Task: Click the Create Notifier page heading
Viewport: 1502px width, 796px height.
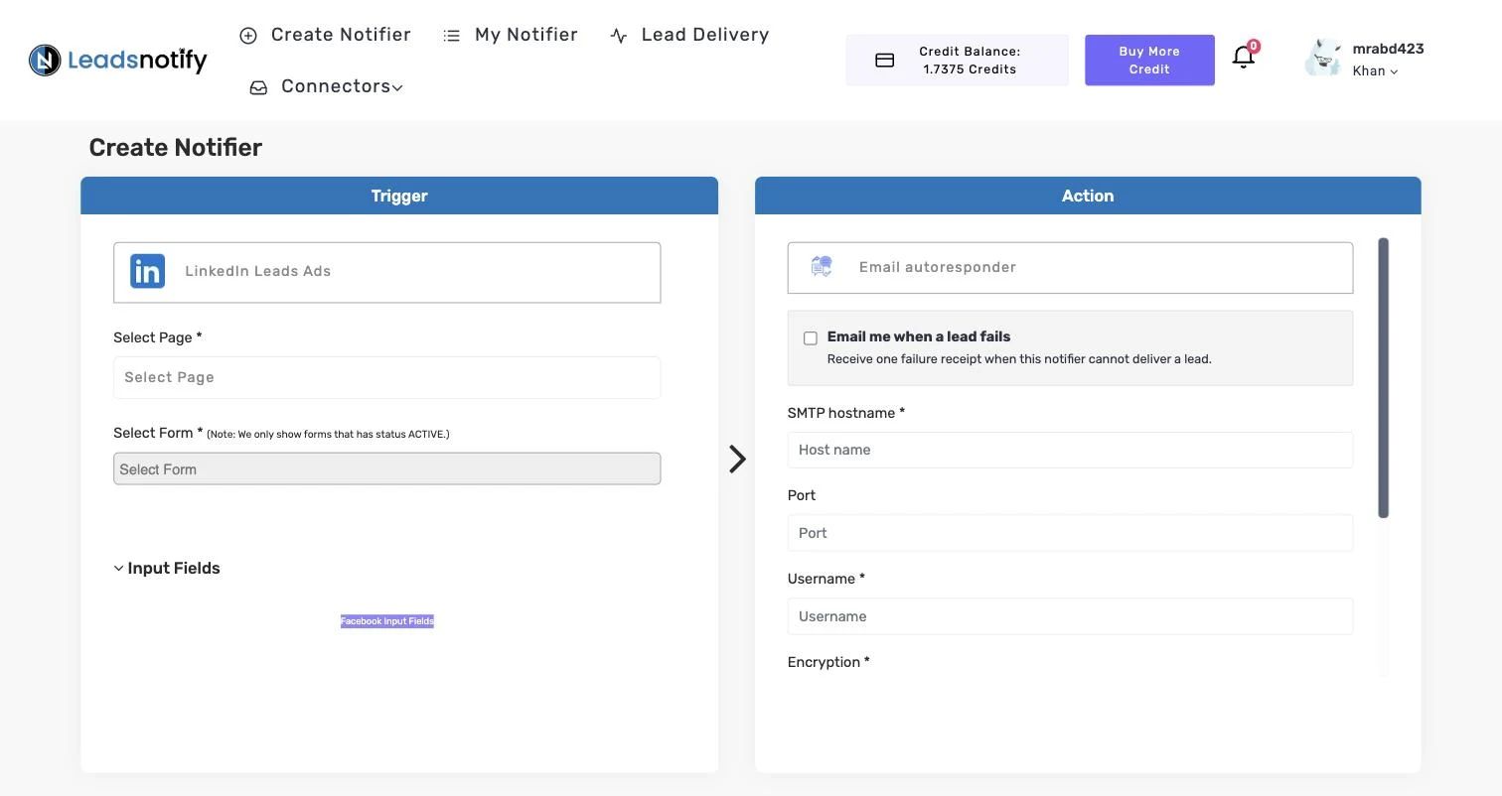Action: click(176, 148)
